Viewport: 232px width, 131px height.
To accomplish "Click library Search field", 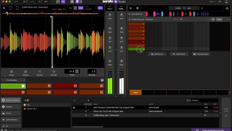I will tap(204, 100).
